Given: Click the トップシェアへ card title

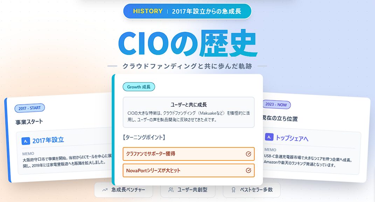Looking at the screenshot, I should tap(292, 138).
